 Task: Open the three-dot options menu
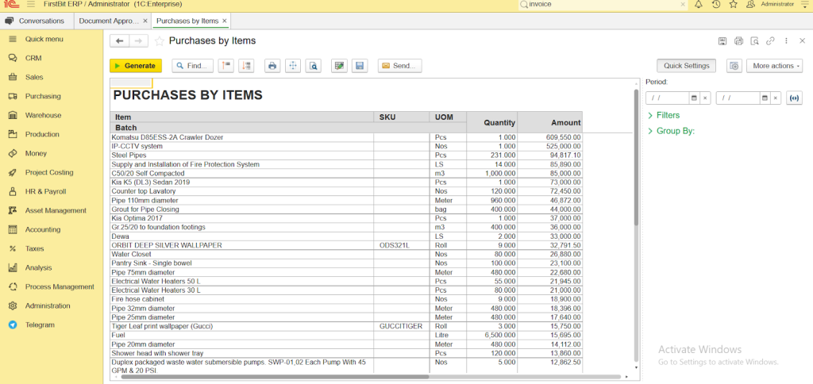tap(787, 41)
